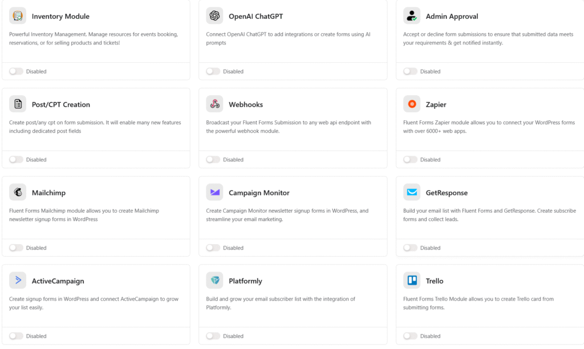Click the Disabled label under Webhooks
584x349 pixels.
233,160
